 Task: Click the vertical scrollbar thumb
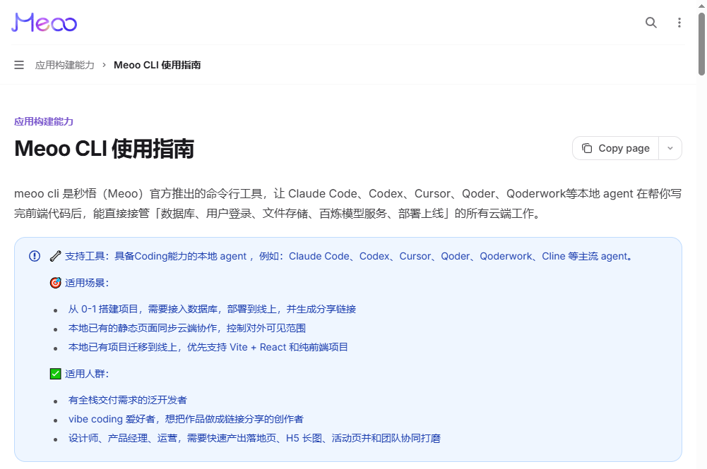[701, 44]
